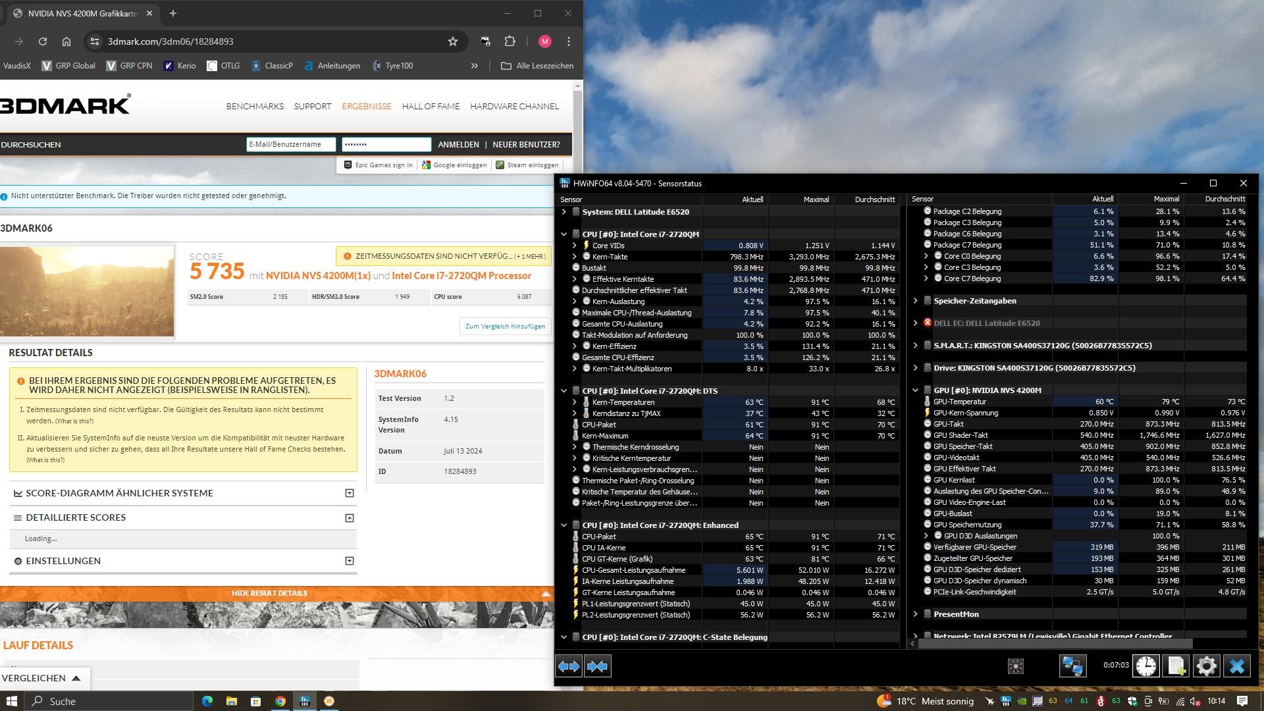Start HWiNFO logging with sheet-plus icon
The width and height of the screenshot is (1264, 711).
1176,666
